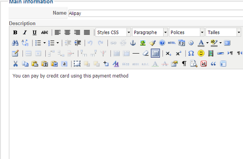The image size is (243, 159).
Task: Apply superscript formatting
Action: pyautogui.click(x=179, y=54)
